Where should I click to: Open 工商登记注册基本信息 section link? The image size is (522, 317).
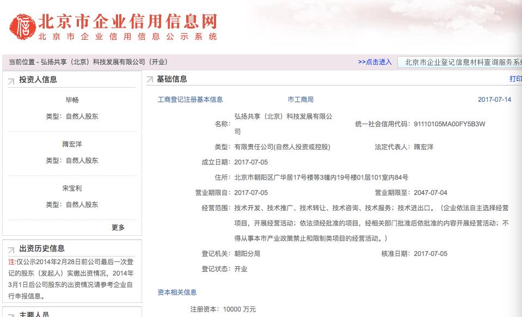point(190,100)
